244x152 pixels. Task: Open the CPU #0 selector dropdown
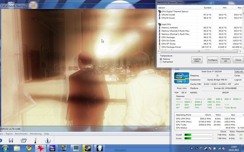point(239,72)
